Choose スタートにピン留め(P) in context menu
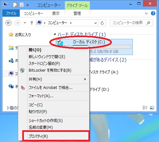Screen dimensions: 159x142 click(x=58, y=64)
